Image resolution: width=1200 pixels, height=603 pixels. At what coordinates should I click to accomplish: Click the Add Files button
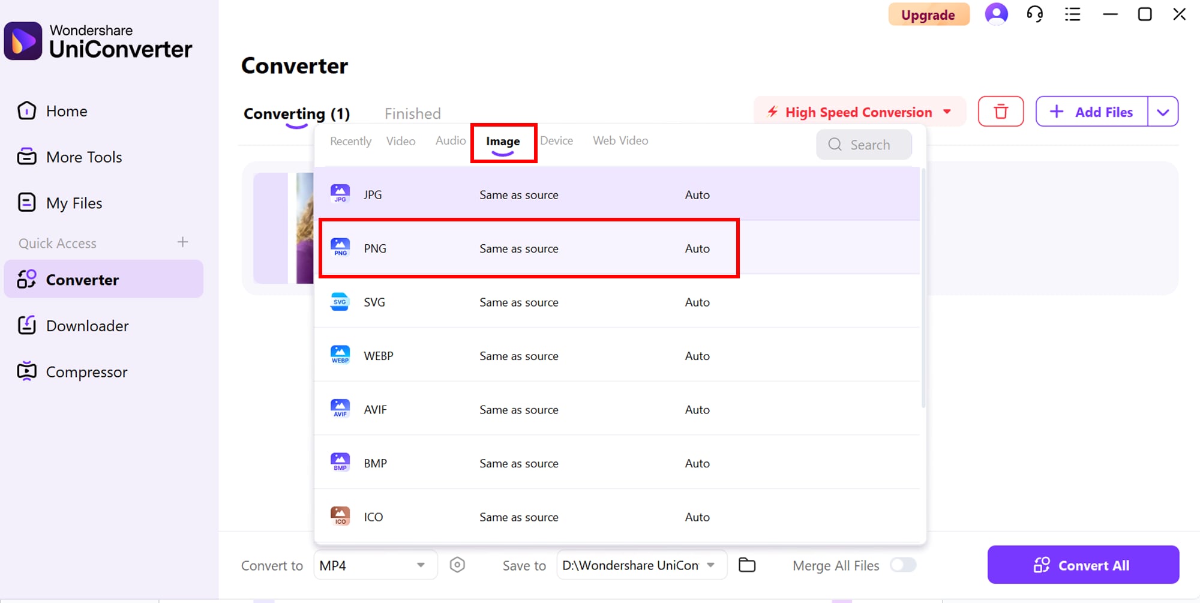coord(1092,112)
